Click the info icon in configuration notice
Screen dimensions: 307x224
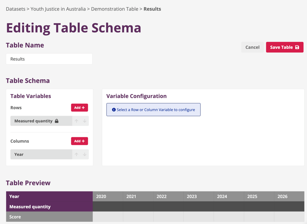[114, 110]
